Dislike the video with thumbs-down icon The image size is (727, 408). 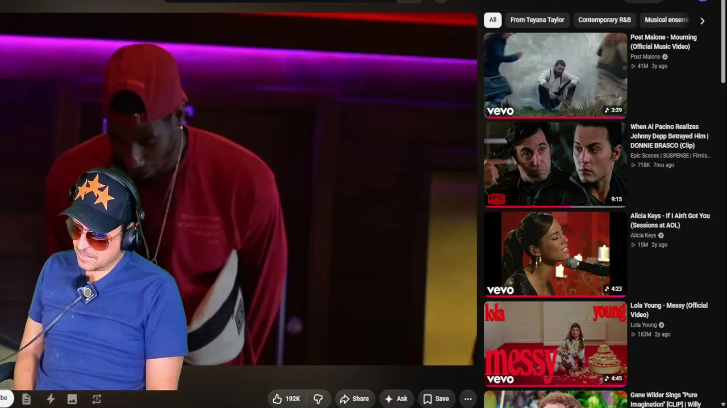pyautogui.click(x=318, y=399)
